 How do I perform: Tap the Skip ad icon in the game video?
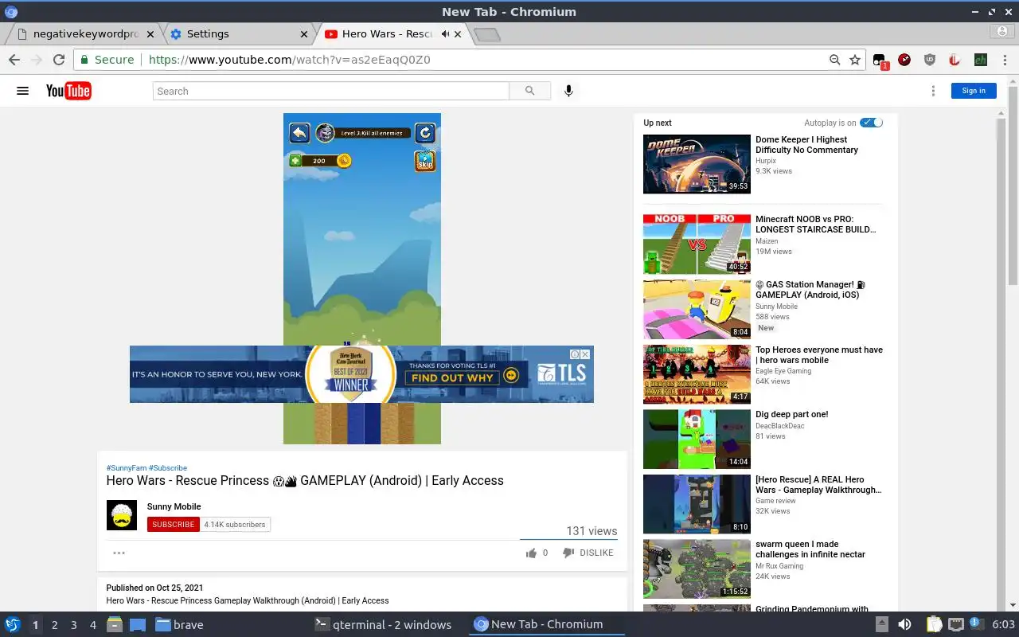click(425, 161)
